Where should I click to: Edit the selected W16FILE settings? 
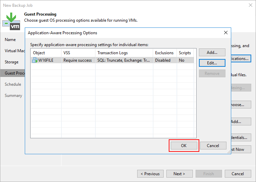point(212,63)
